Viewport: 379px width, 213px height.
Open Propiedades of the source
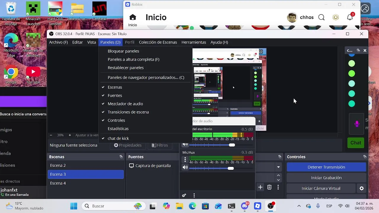(128, 145)
